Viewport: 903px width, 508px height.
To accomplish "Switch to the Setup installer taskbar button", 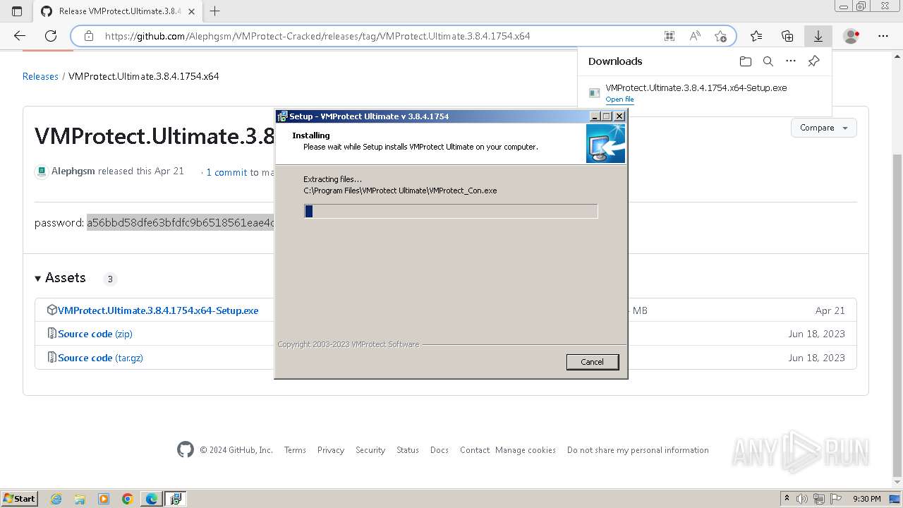I will 176,499.
